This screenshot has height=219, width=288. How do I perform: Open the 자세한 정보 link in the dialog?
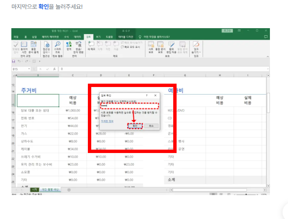coord(107,121)
